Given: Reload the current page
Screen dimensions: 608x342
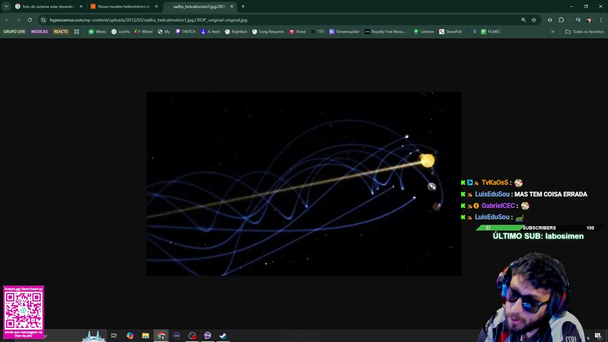Looking at the screenshot, I should [29, 20].
